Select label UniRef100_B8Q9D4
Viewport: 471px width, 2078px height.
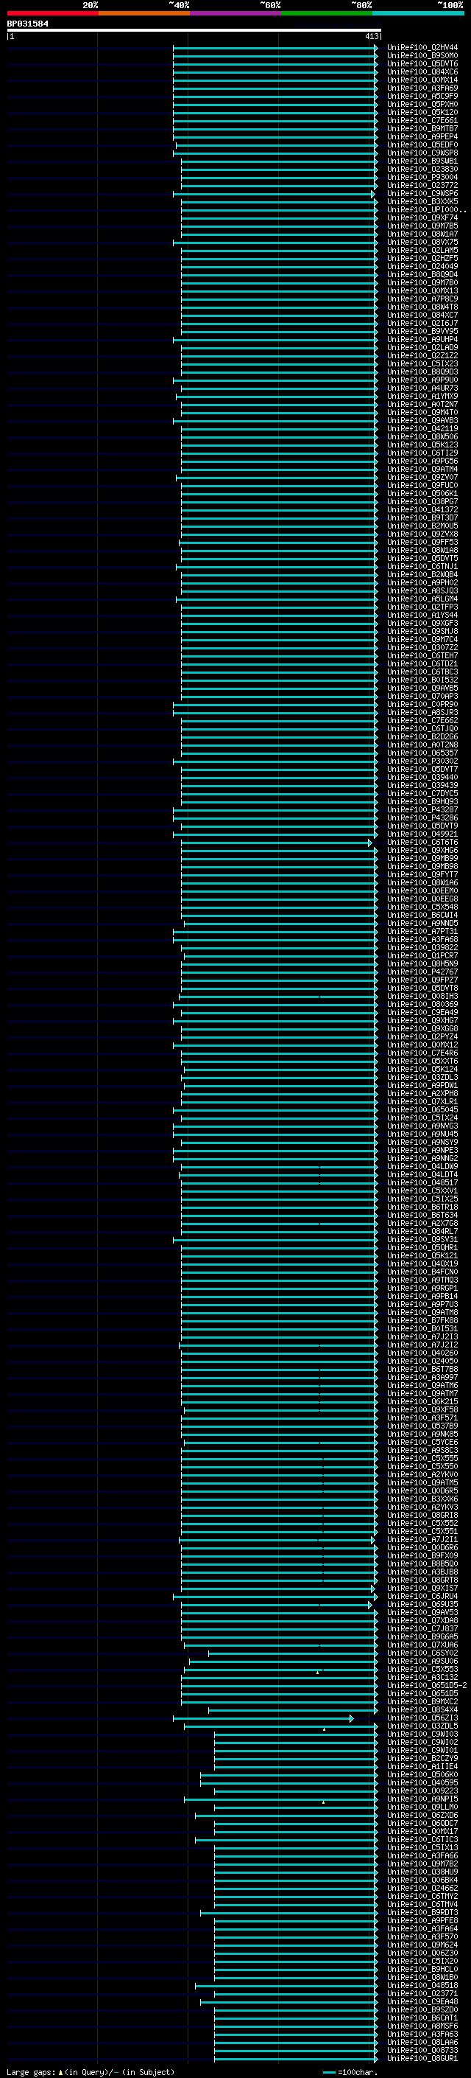coord(422,274)
